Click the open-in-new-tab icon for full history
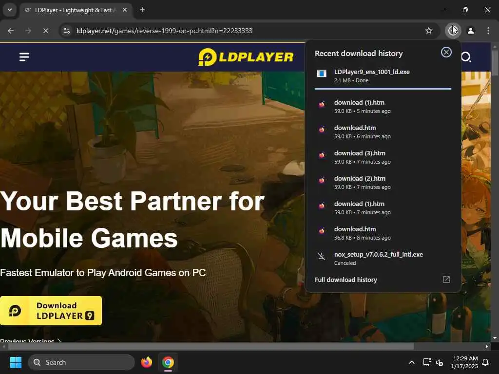 pyautogui.click(x=446, y=280)
